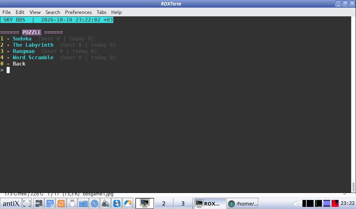Open the USB drive unplug icon

click(x=72, y=203)
